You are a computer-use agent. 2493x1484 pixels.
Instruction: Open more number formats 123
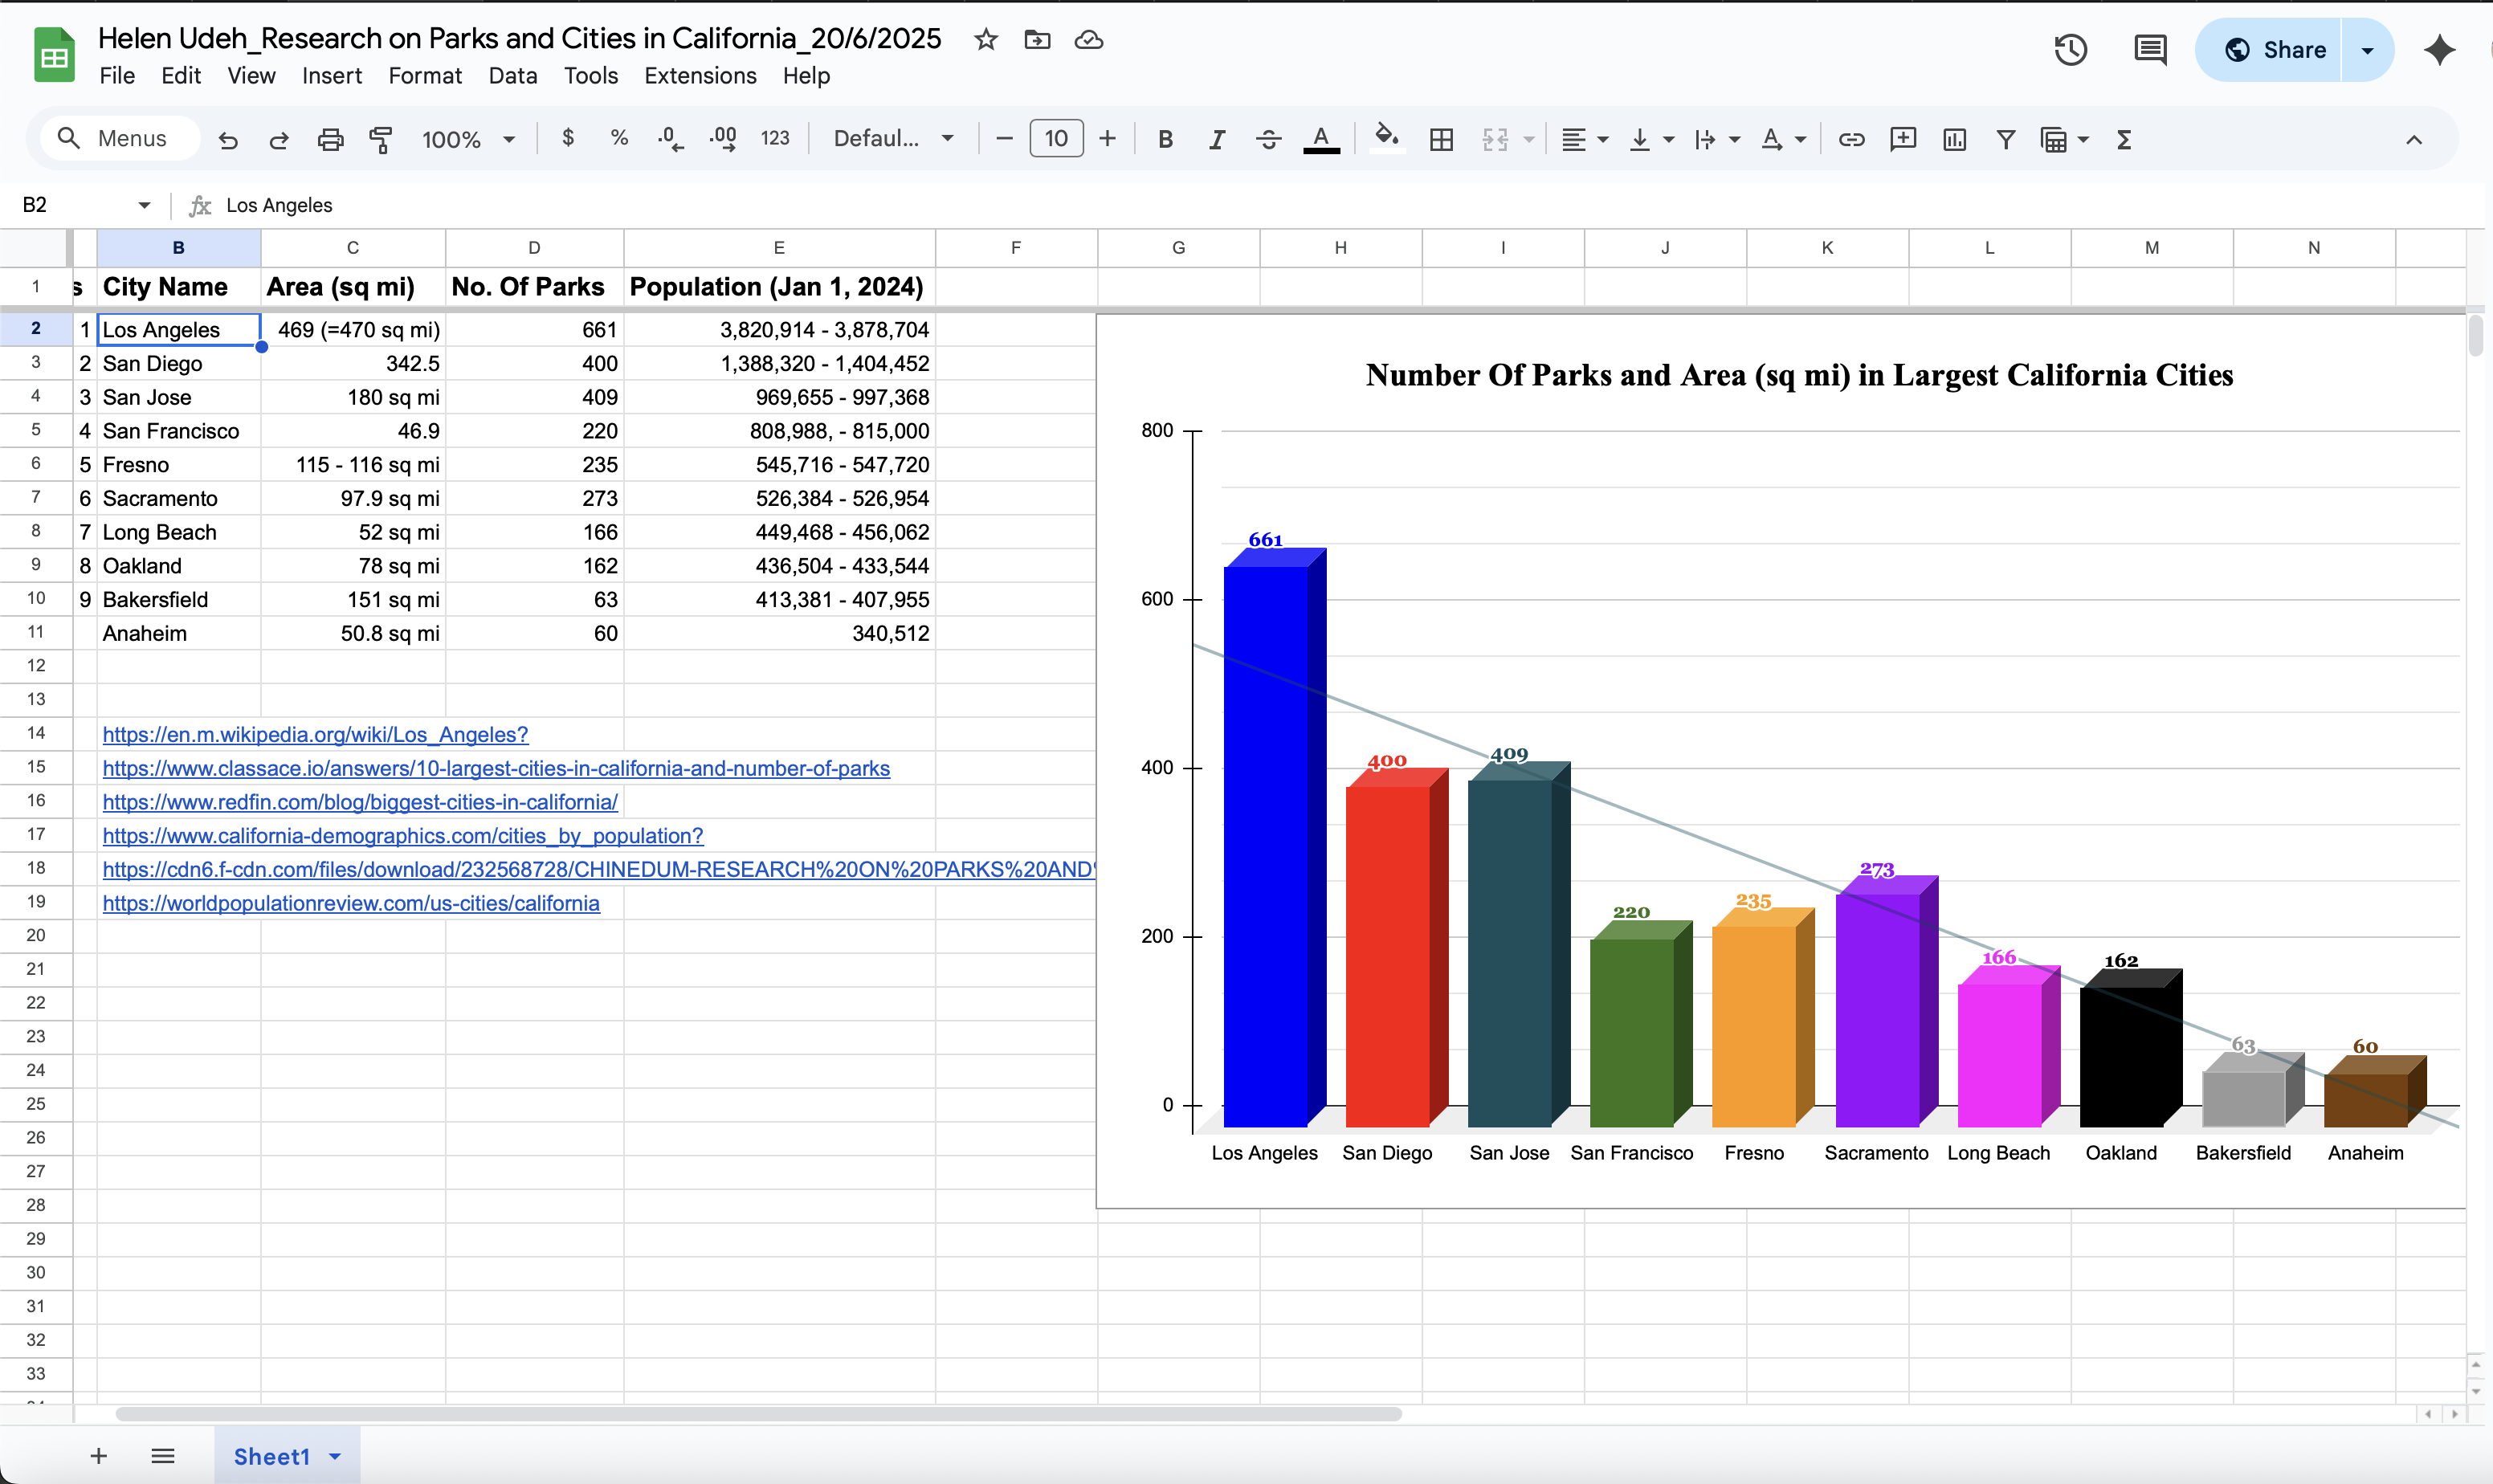click(x=775, y=138)
